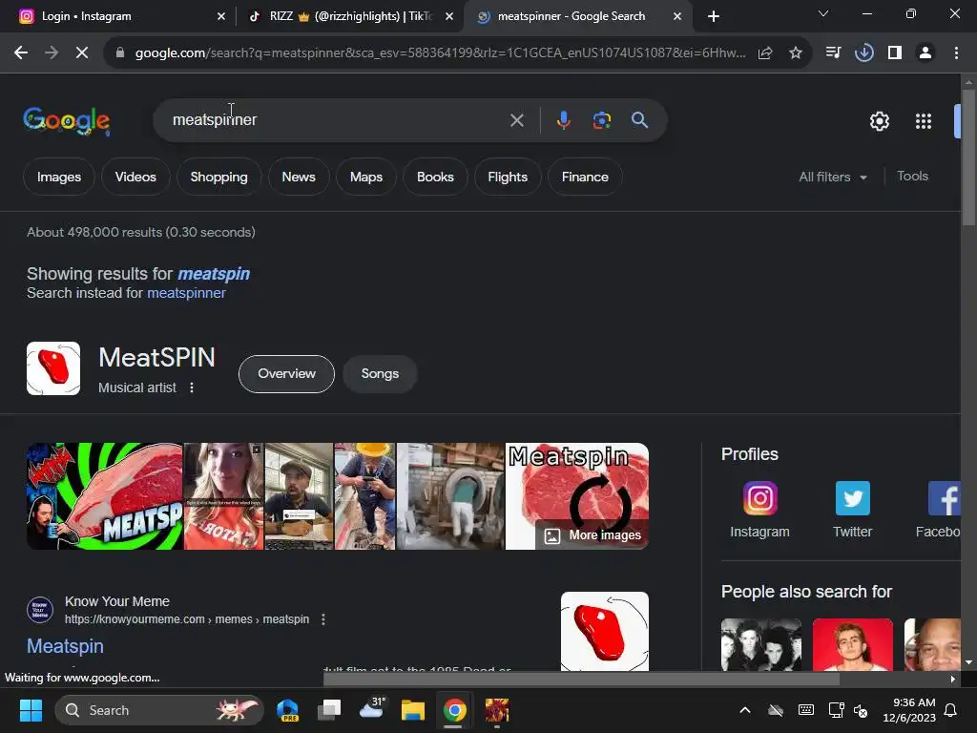Filter results by News

coord(299,177)
